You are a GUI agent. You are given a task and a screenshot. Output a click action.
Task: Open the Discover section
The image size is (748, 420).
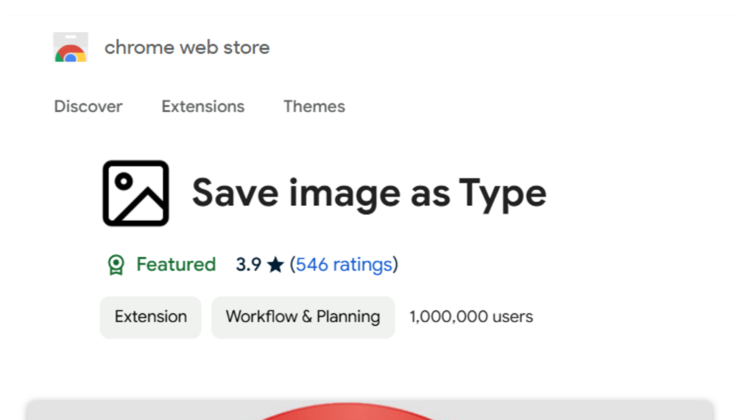88,106
